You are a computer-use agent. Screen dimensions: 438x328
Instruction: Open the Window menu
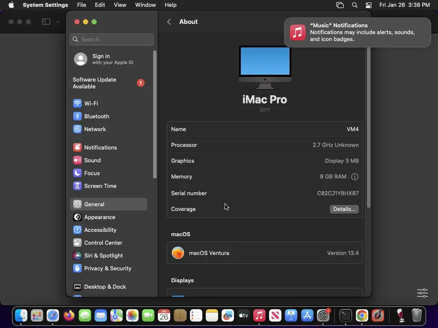click(x=145, y=5)
